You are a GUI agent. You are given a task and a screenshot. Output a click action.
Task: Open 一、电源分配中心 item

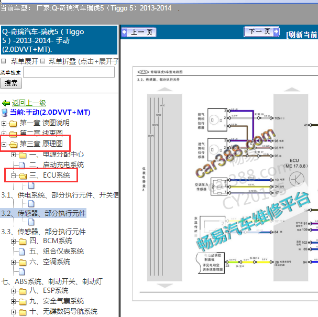[x=57, y=155]
